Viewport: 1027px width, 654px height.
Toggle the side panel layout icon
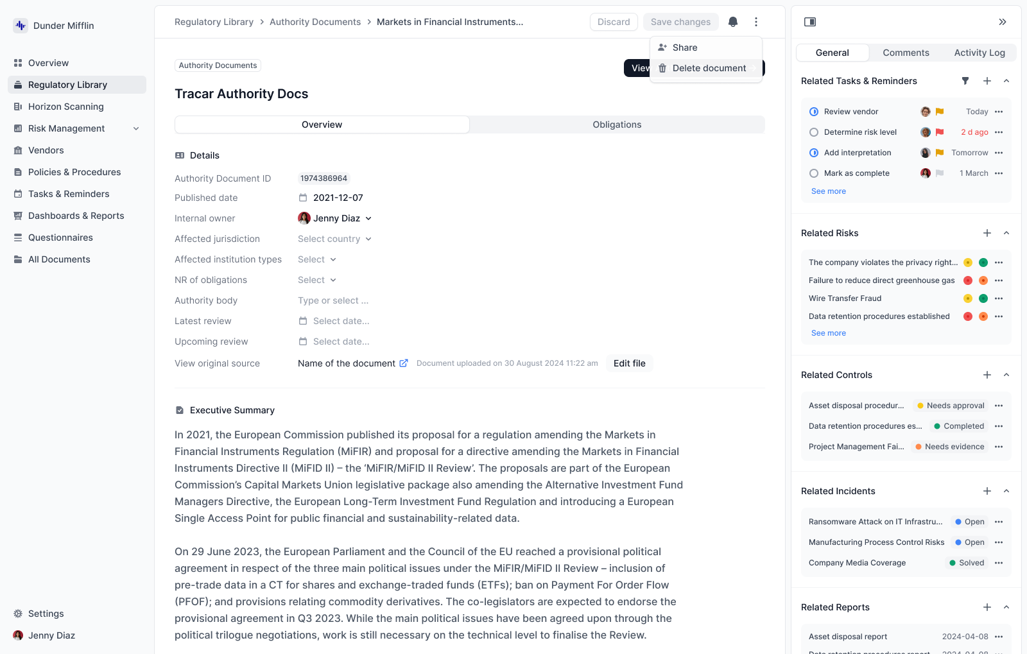(x=810, y=22)
